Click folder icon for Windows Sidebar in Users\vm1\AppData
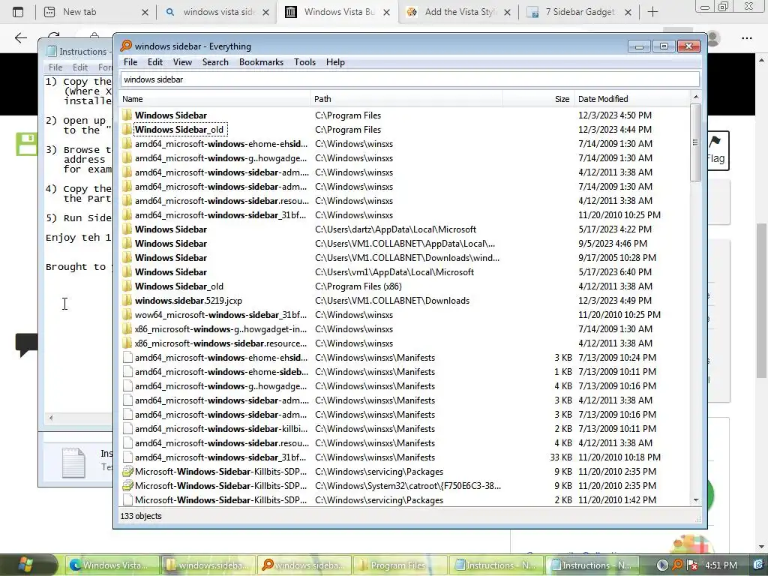The image size is (768, 576). 127,271
